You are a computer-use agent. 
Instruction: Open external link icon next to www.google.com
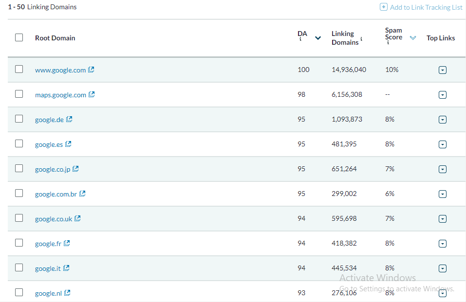click(91, 70)
